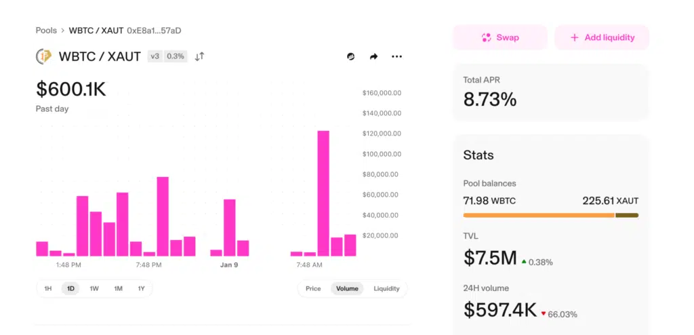Go back to Pools via breadcrumb

coord(46,31)
